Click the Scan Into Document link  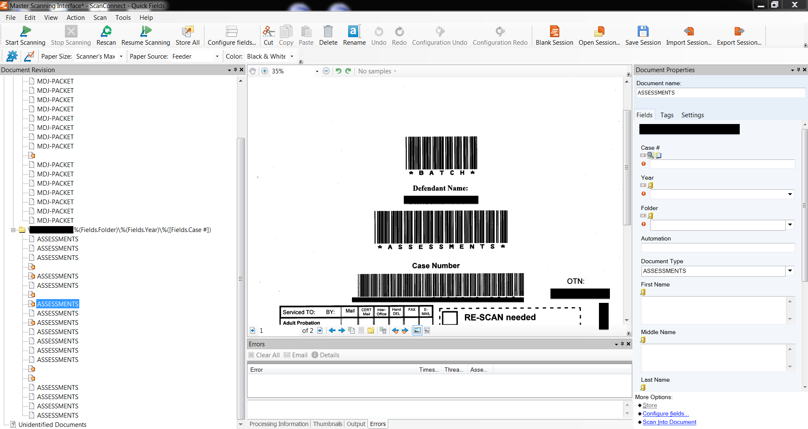(669, 422)
